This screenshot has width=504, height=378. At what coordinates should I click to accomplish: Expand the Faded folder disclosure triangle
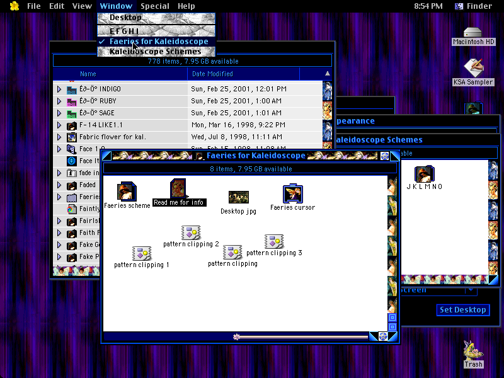59,185
